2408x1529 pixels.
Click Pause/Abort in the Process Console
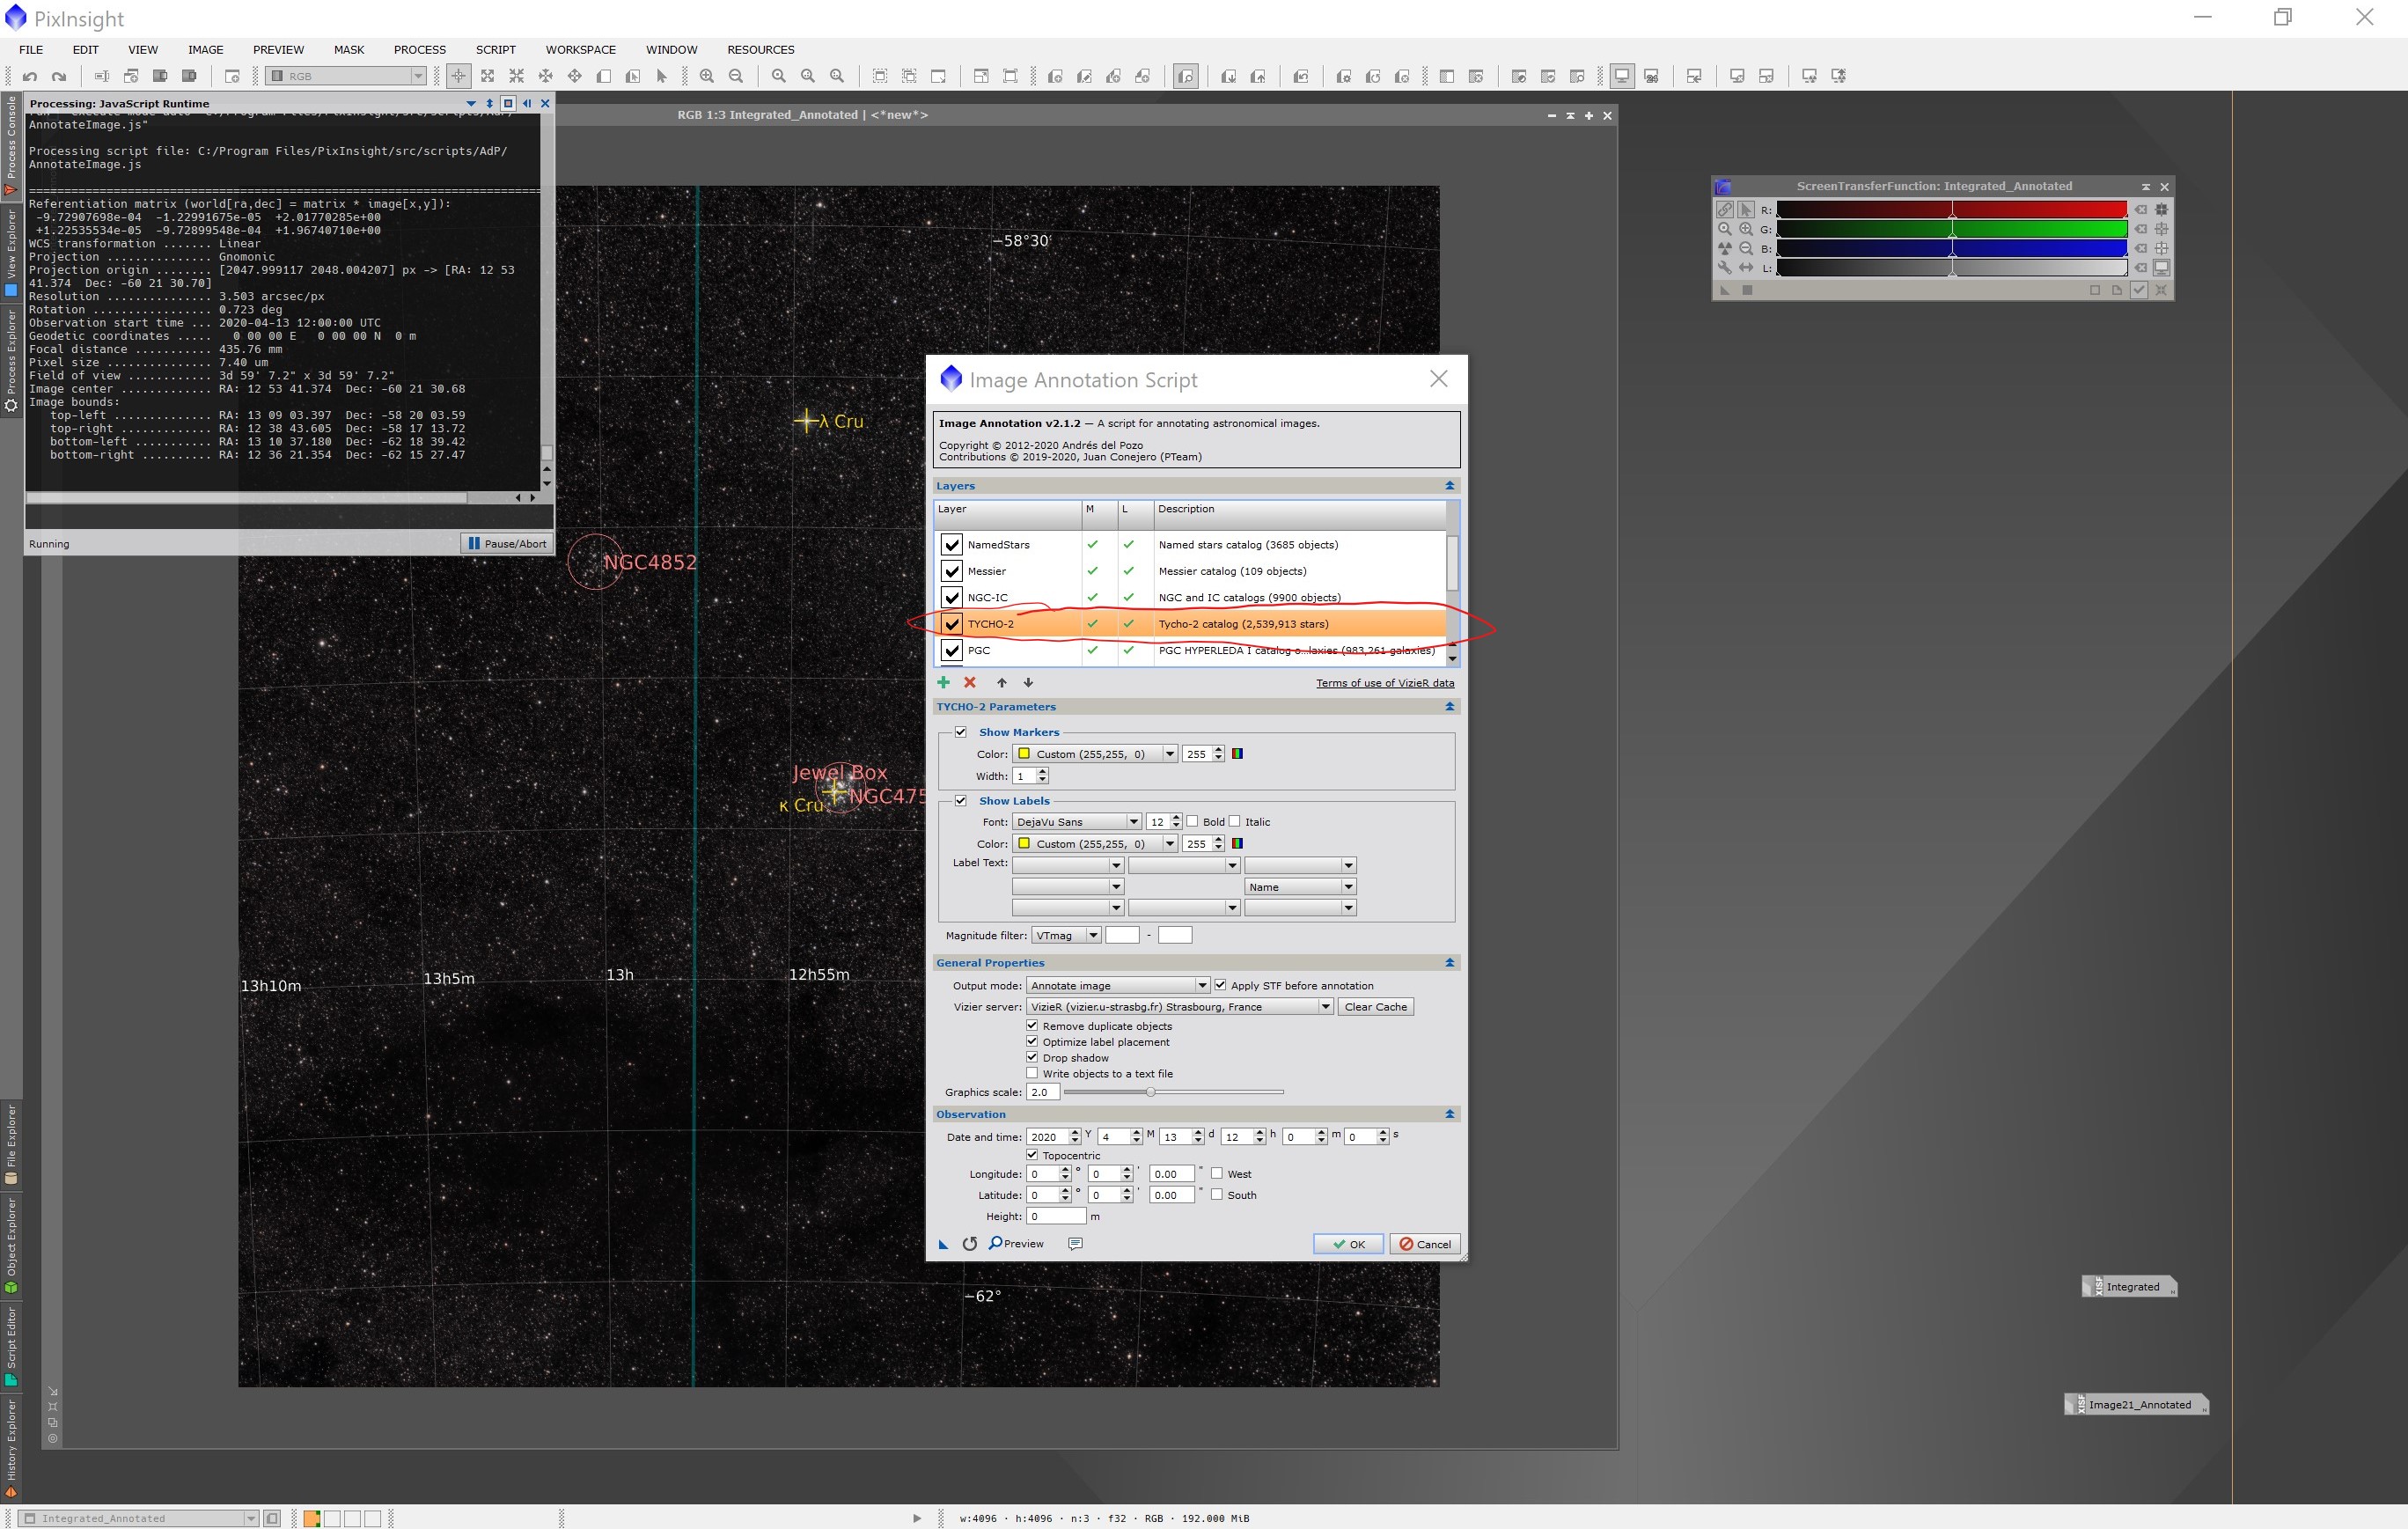tap(507, 544)
